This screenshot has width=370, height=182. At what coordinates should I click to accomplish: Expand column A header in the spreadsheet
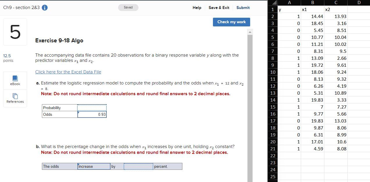[289, 3]
